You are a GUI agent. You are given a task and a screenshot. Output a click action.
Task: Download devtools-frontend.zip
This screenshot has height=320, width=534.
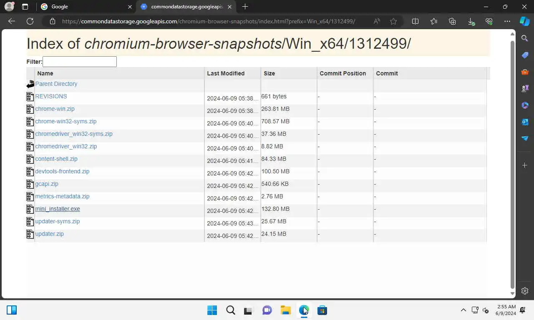[62, 171]
